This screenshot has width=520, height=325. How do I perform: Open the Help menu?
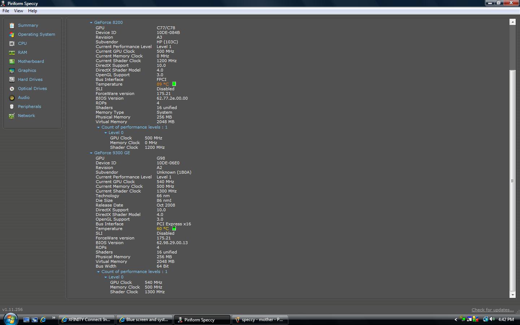click(32, 11)
